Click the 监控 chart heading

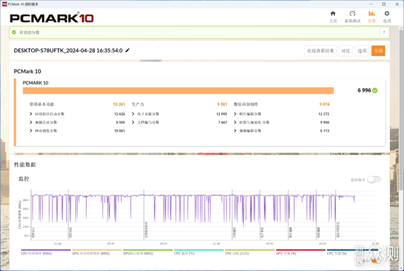[x=24, y=179]
